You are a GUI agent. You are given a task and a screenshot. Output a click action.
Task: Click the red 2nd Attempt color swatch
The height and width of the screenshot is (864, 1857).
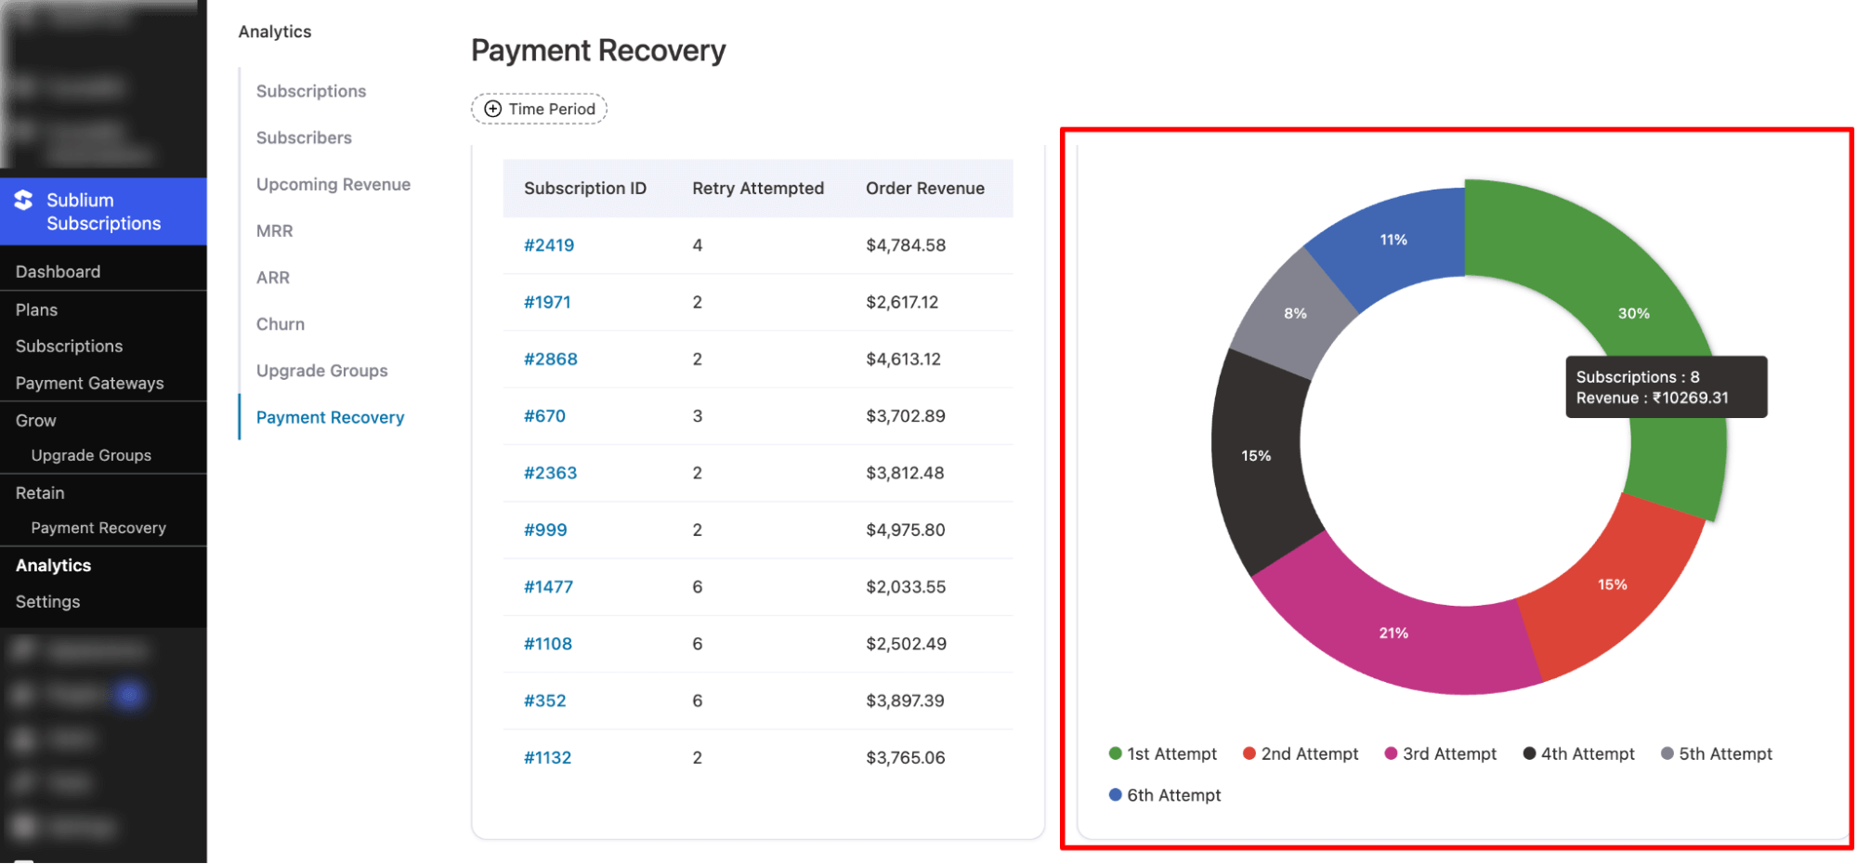point(1249,753)
